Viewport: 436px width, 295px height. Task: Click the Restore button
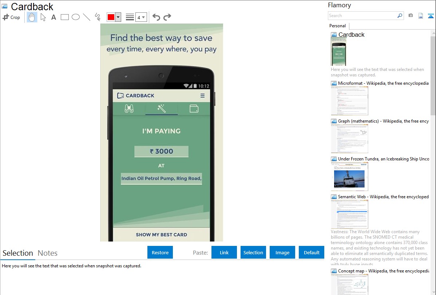click(160, 252)
